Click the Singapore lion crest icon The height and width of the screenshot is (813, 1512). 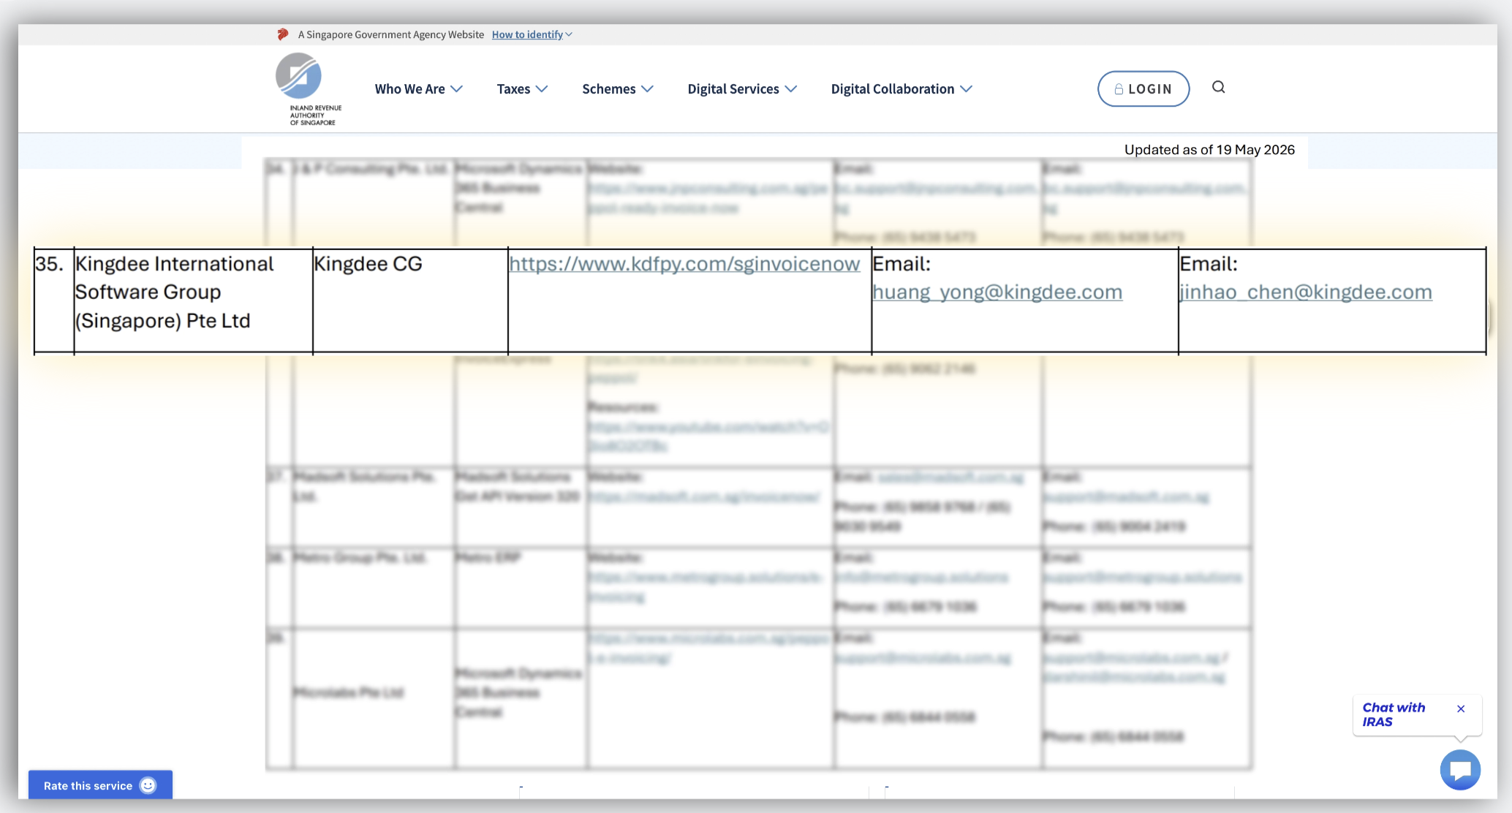coord(283,34)
